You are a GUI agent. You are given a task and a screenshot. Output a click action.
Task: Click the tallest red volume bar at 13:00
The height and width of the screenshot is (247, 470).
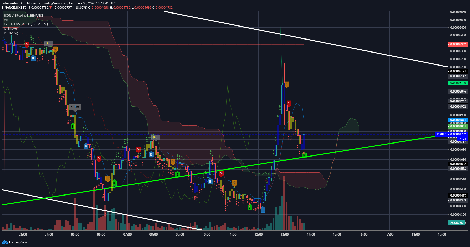[284, 203]
